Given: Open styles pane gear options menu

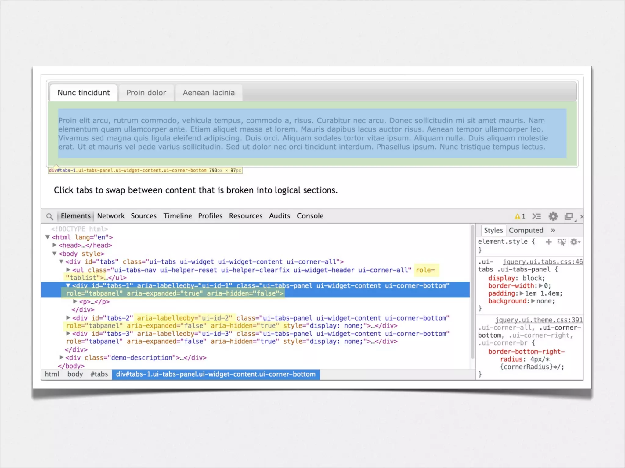Looking at the screenshot, I should point(575,242).
